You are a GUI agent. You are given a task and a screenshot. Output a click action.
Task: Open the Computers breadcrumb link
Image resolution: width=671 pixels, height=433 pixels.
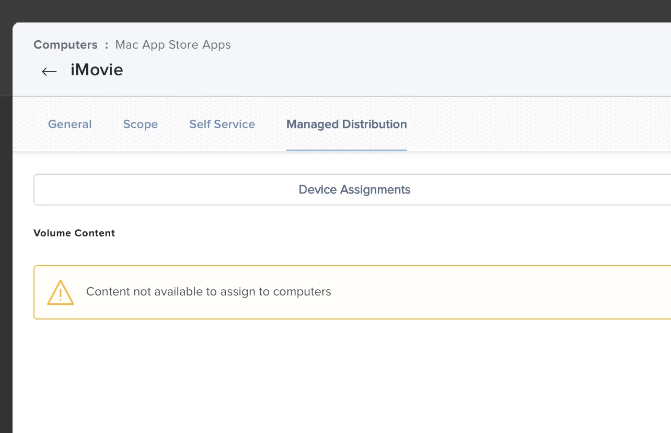click(65, 45)
